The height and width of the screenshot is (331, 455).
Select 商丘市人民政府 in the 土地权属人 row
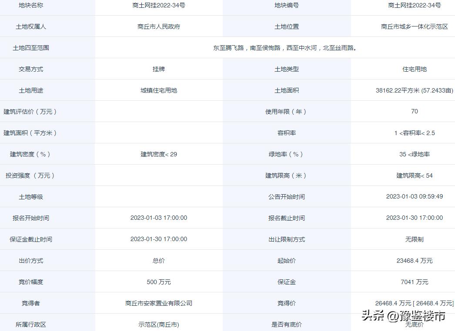click(159, 26)
